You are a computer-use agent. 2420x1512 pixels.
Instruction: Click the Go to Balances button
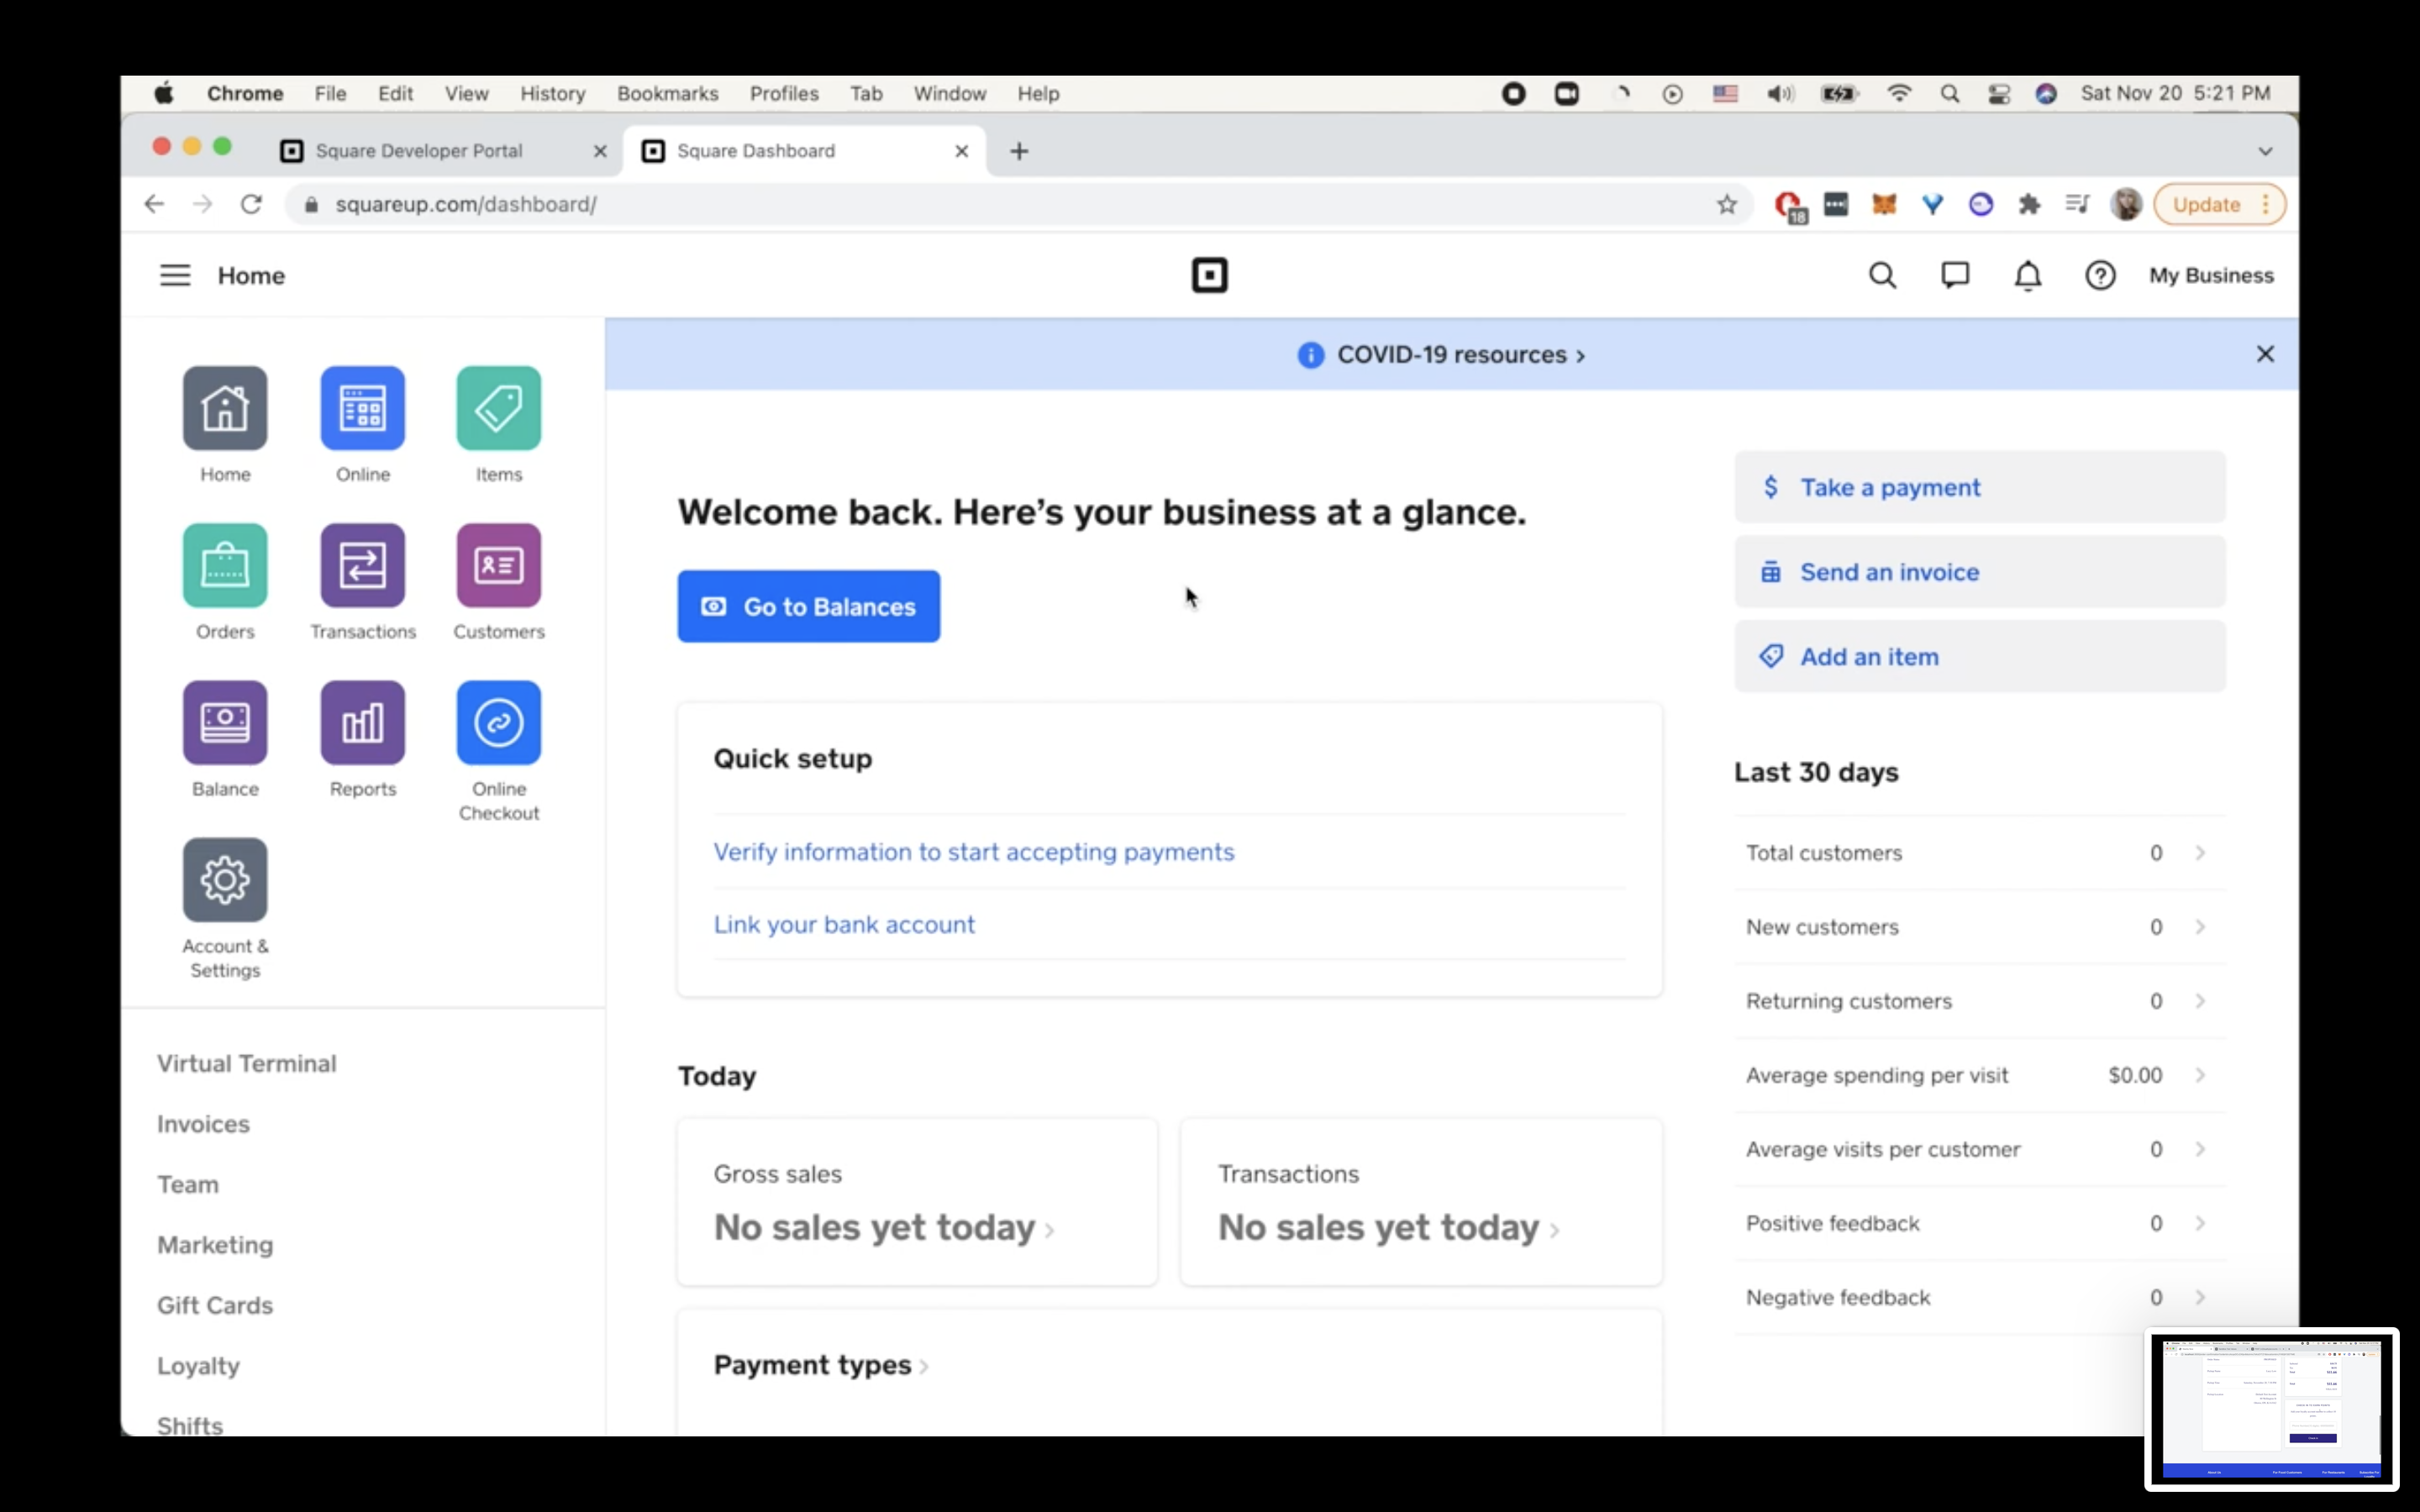click(x=808, y=606)
